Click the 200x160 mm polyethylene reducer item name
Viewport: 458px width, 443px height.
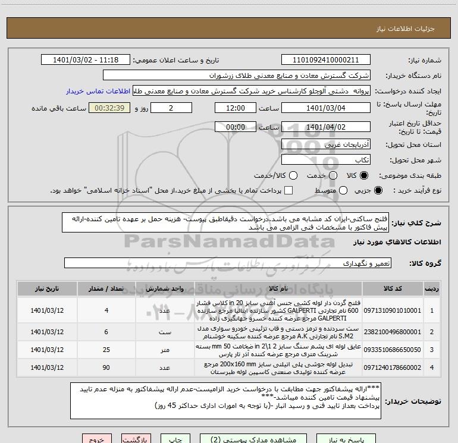point(278,368)
